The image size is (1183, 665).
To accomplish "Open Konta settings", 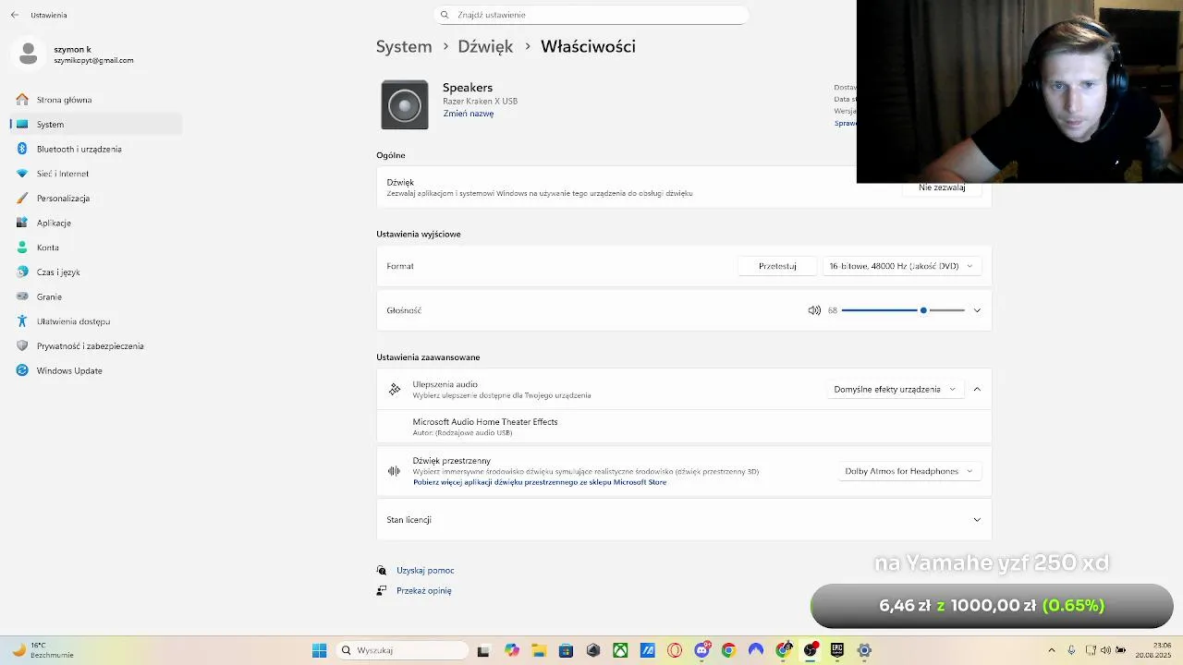I will [x=96, y=248].
